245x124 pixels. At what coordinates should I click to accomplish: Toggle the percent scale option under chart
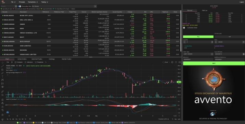pos(172,119)
